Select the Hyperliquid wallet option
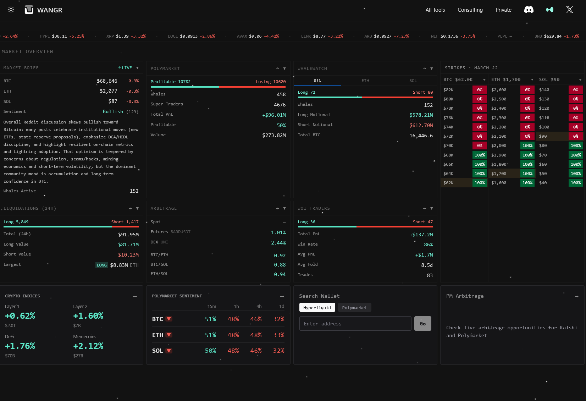586x401 pixels. 317,308
